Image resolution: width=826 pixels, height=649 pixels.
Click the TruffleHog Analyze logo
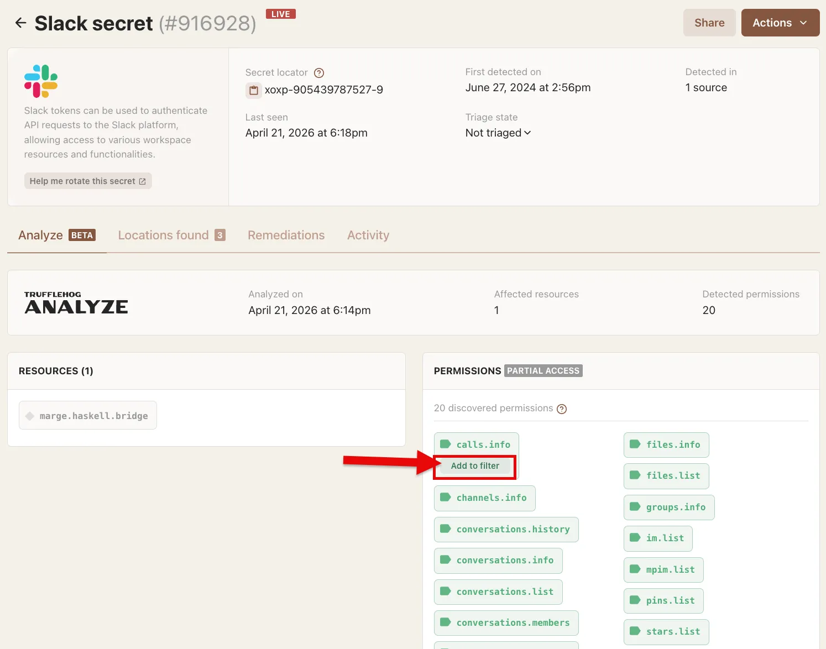[x=76, y=303]
